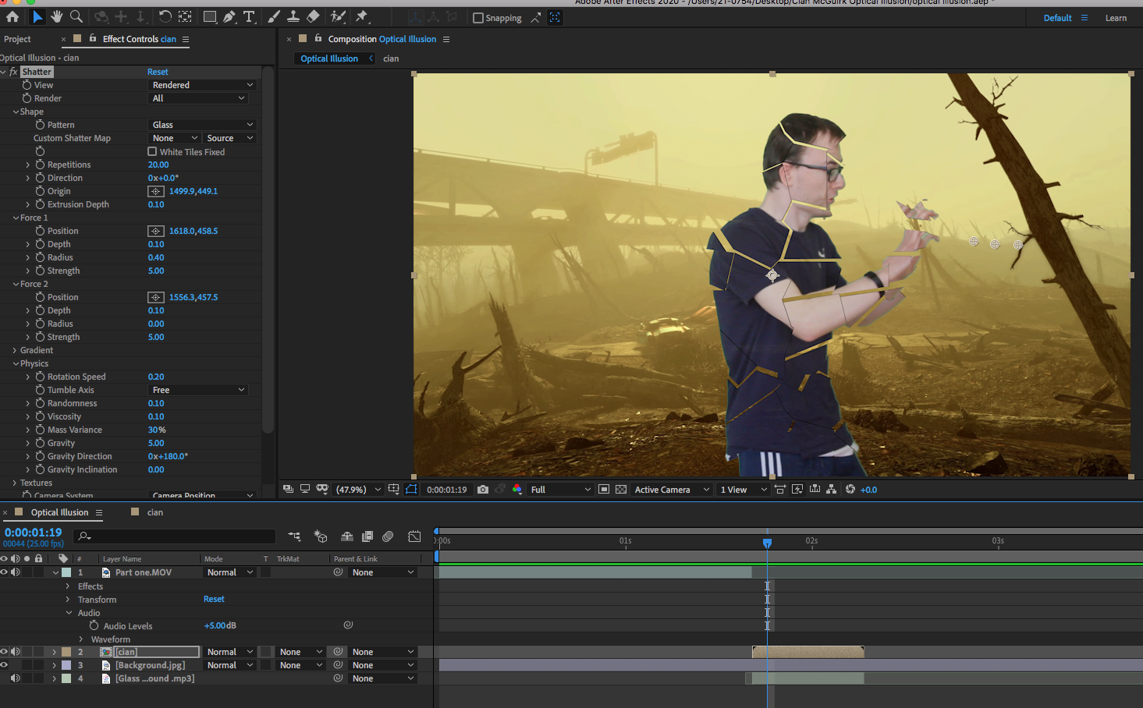Screen dimensions: 1143x708
Task: Open Composition Mini-Flowchart icon in timeline
Action: pos(294,536)
